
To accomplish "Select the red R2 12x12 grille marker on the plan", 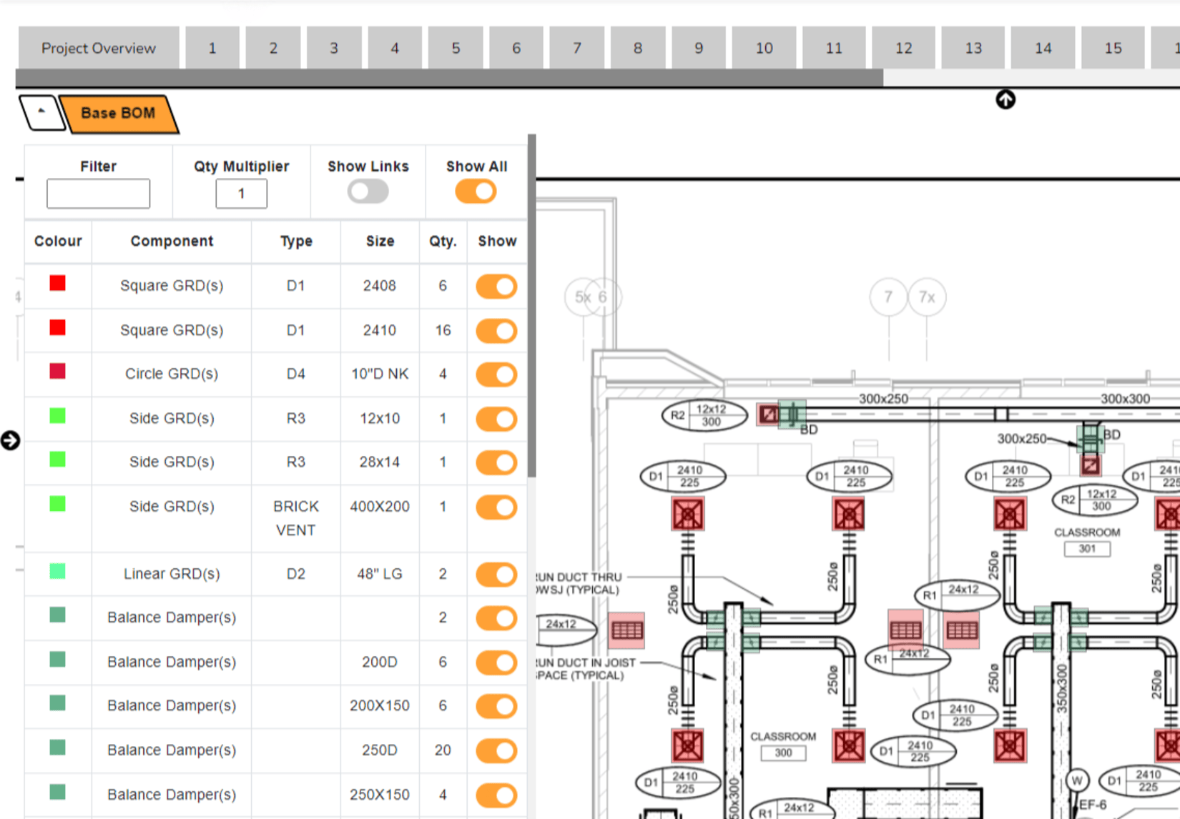I will pyautogui.click(x=768, y=414).
